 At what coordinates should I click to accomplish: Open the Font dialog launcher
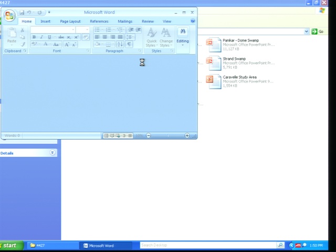[x=88, y=51]
